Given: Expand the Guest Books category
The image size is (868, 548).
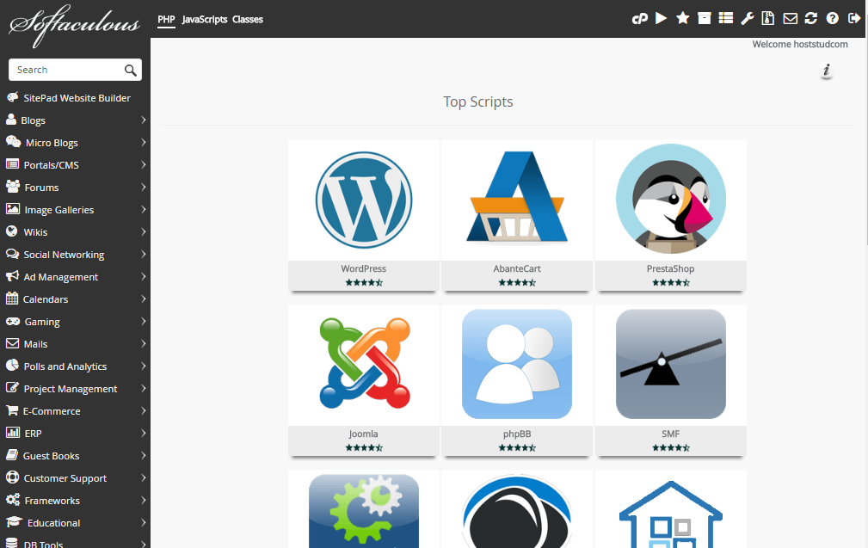Looking at the screenshot, I should pyautogui.click(x=75, y=456).
